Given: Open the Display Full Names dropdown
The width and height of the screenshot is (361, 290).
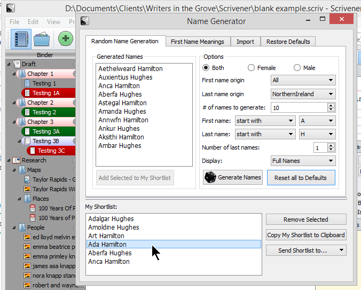Looking at the screenshot, I should (x=303, y=161).
